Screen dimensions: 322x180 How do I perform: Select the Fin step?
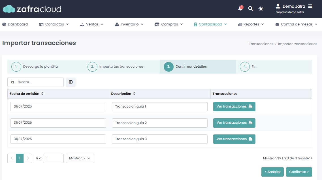274,67
